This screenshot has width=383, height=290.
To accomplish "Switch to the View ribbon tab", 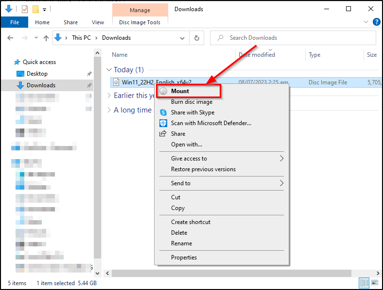I will click(x=98, y=22).
